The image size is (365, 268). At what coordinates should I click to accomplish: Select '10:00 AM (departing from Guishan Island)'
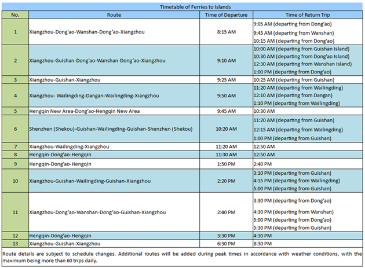[x=301, y=49]
